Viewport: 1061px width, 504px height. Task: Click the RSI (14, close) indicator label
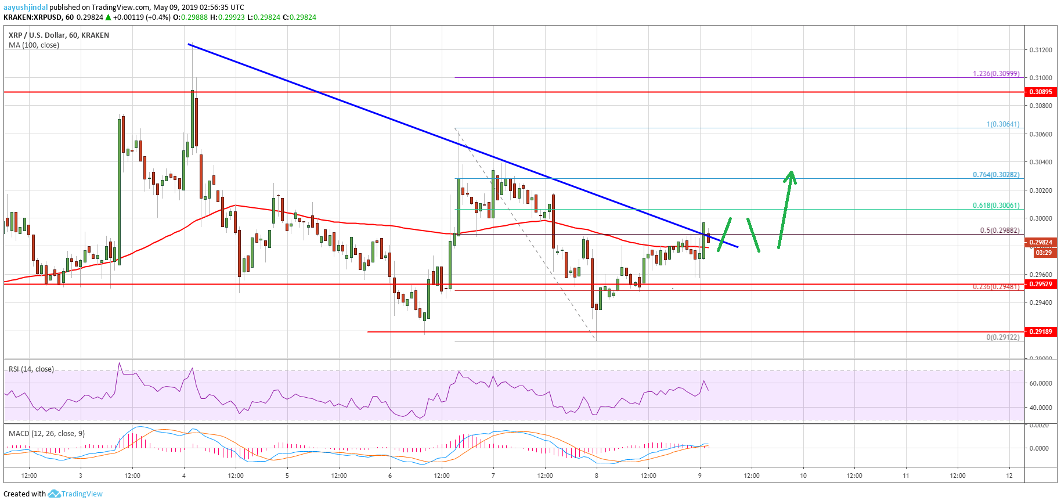click(x=31, y=369)
